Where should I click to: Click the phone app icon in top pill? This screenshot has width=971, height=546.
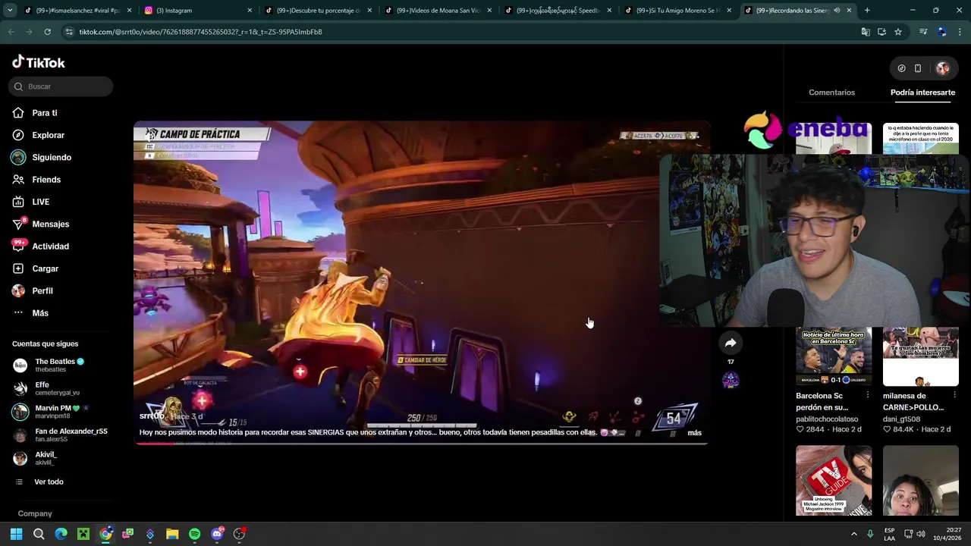(x=918, y=68)
